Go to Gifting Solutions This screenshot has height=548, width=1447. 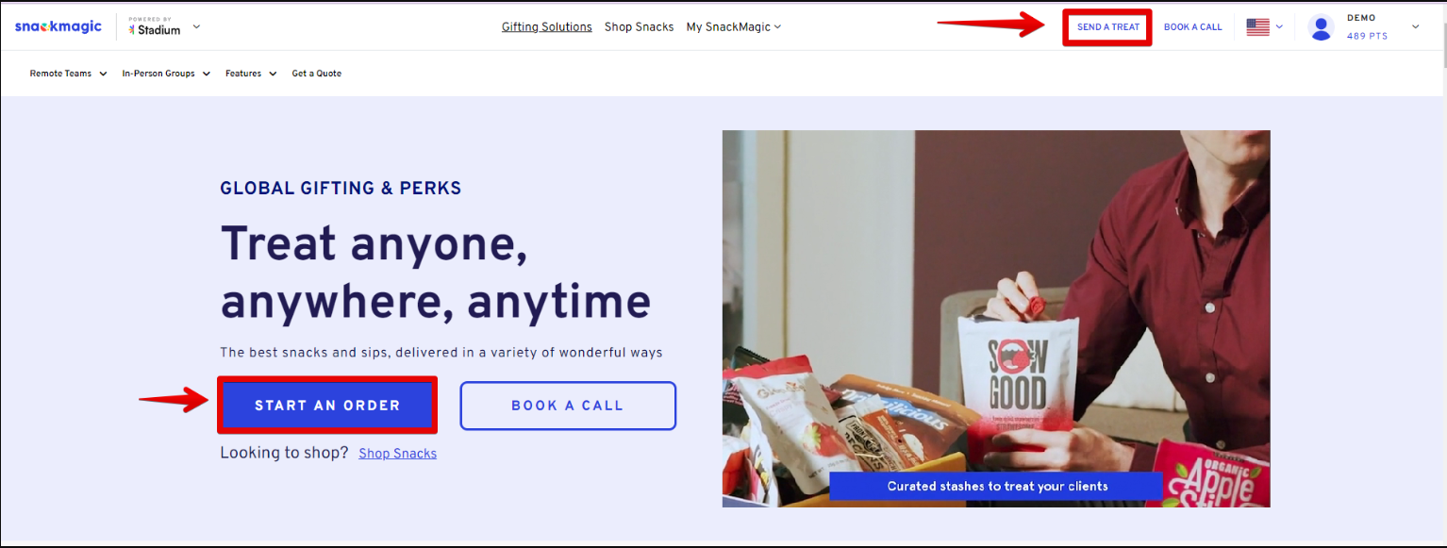[547, 26]
